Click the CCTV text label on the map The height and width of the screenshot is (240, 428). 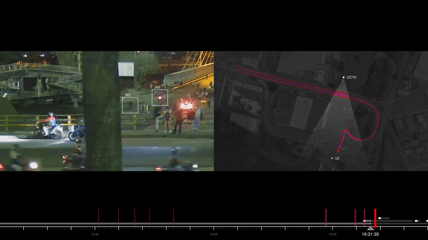click(x=351, y=77)
